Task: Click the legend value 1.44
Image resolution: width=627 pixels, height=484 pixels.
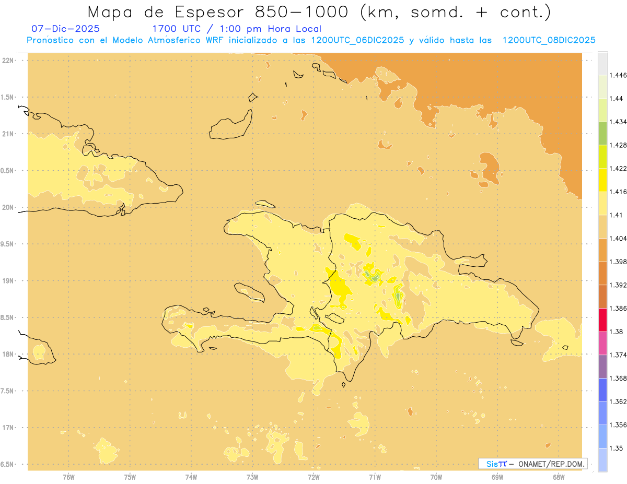Action: pyautogui.click(x=617, y=99)
